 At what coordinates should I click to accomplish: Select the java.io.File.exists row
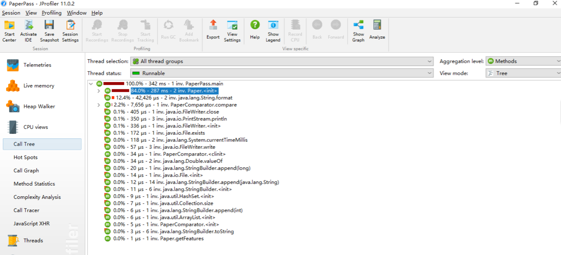(x=155, y=133)
